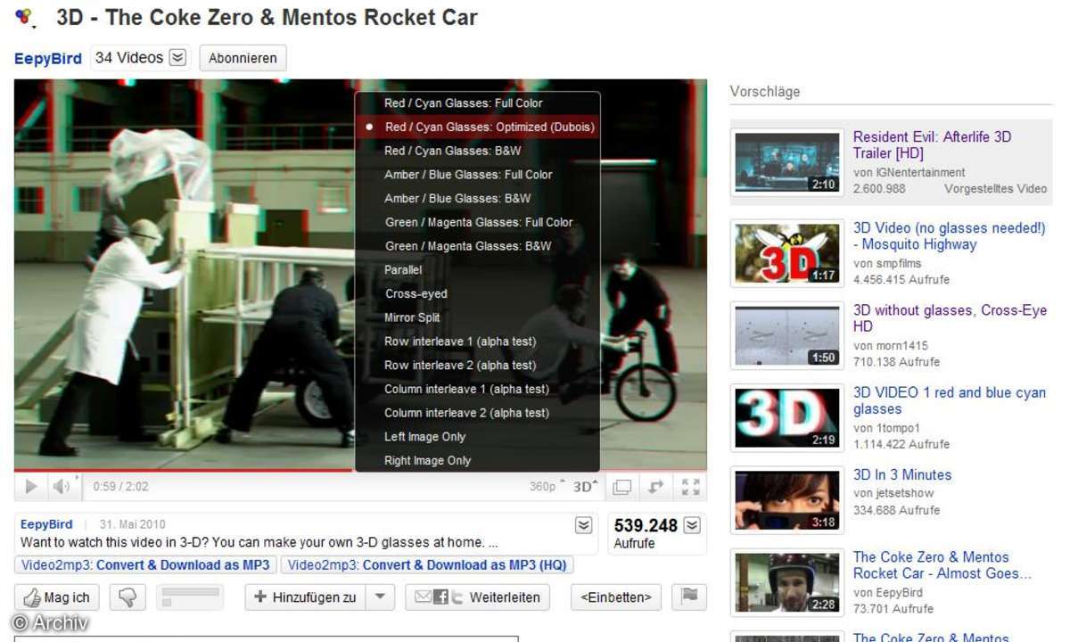Click the pop-out player window icon
The height and width of the screenshot is (642, 1070).
tap(621, 487)
